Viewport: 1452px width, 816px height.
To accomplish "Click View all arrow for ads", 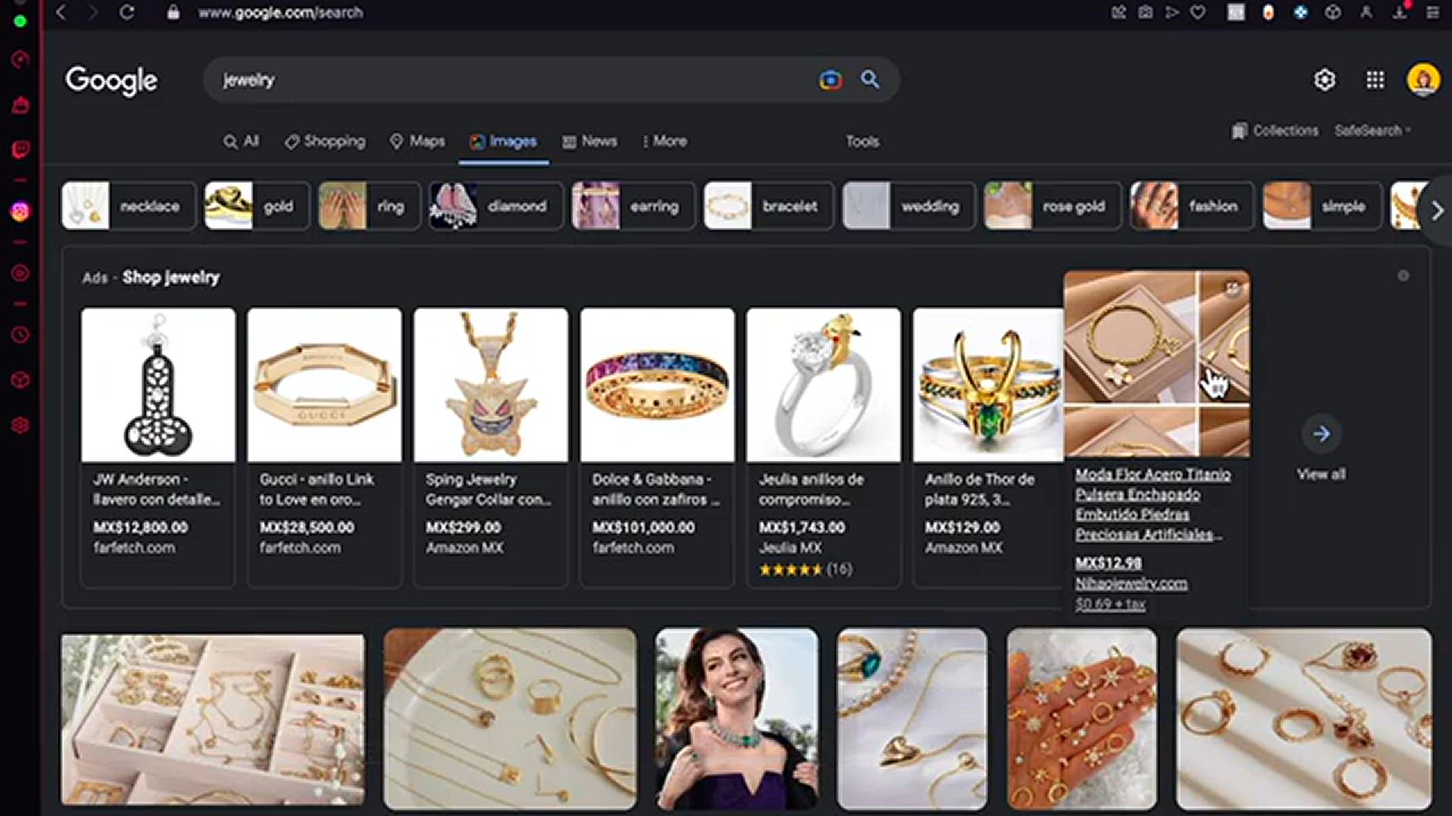I will coord(1321,434).
